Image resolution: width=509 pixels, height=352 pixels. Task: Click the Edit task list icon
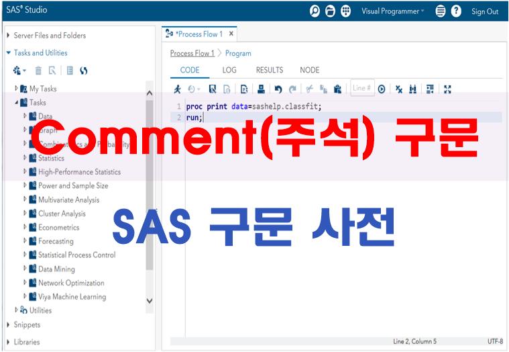click(70, 71)
